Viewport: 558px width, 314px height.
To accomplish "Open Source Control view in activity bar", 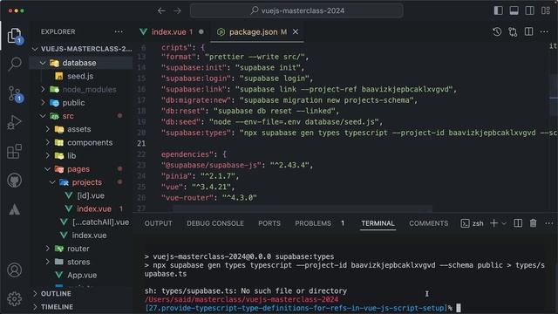I will (x=15, y=93).
